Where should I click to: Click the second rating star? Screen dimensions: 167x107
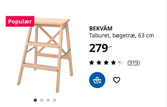[99, 63]
